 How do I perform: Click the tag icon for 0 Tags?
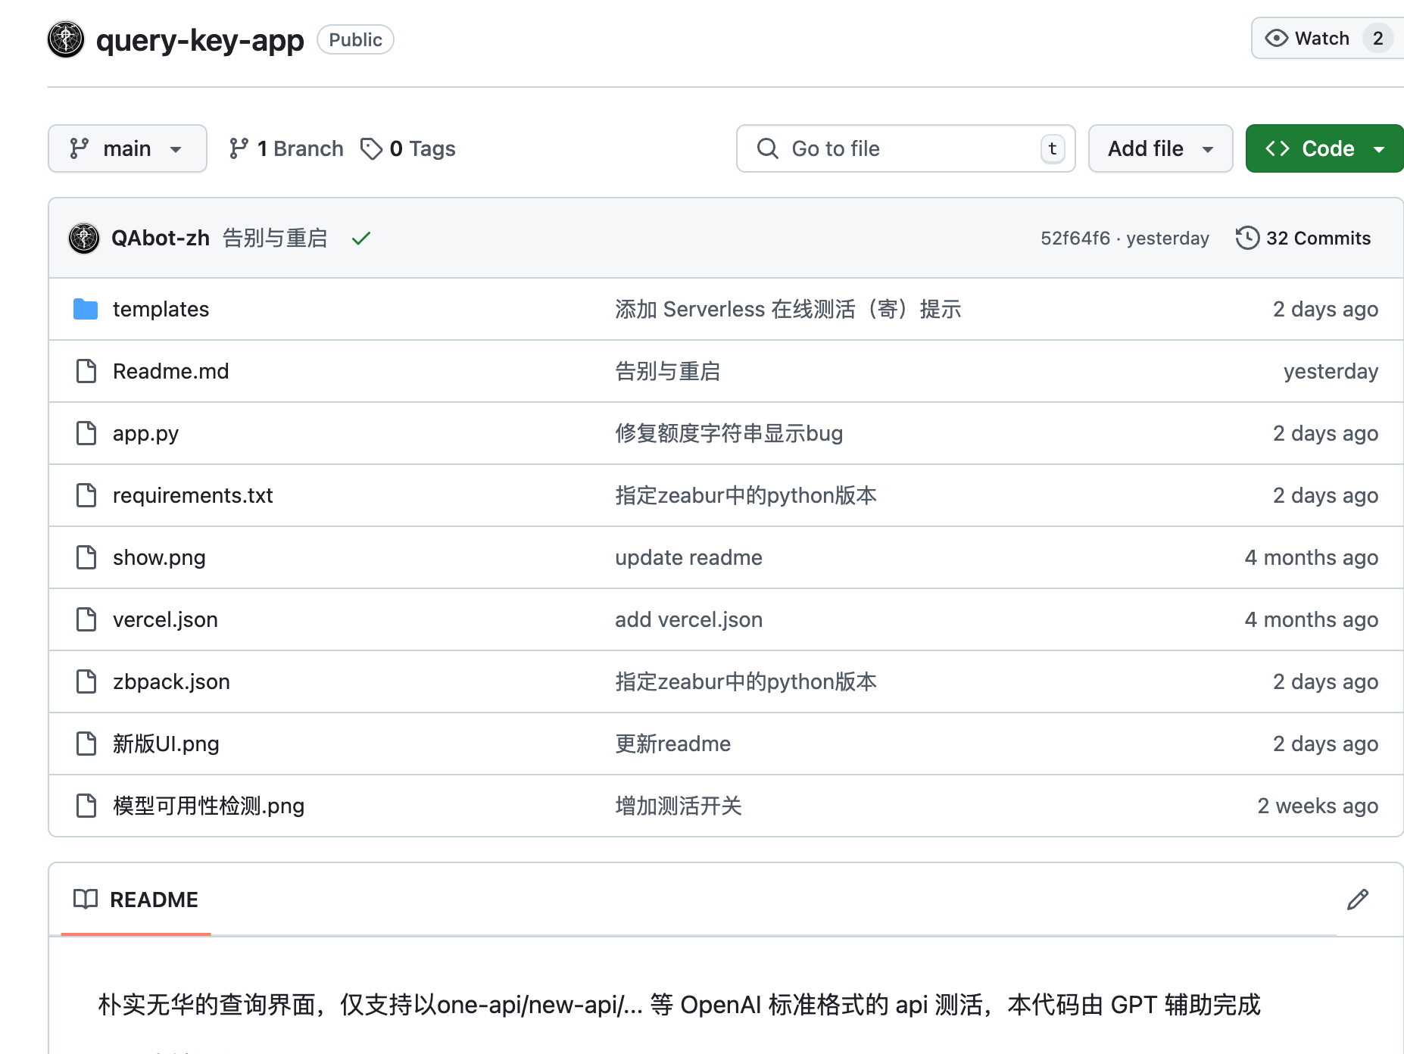[x=371, y=148]
